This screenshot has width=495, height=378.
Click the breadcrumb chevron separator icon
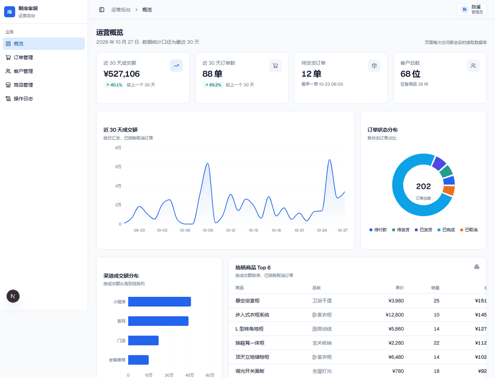[137, 9]
